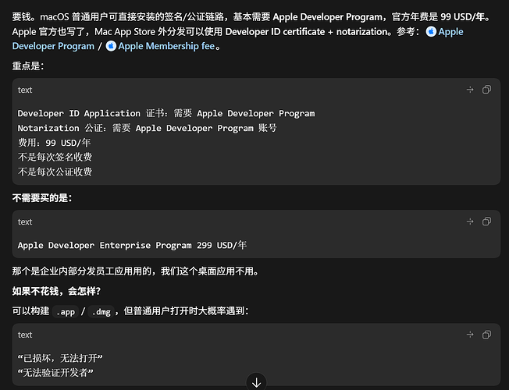Click the Notarization 公证 line
The image size is (509, 390).
[147, 128]
